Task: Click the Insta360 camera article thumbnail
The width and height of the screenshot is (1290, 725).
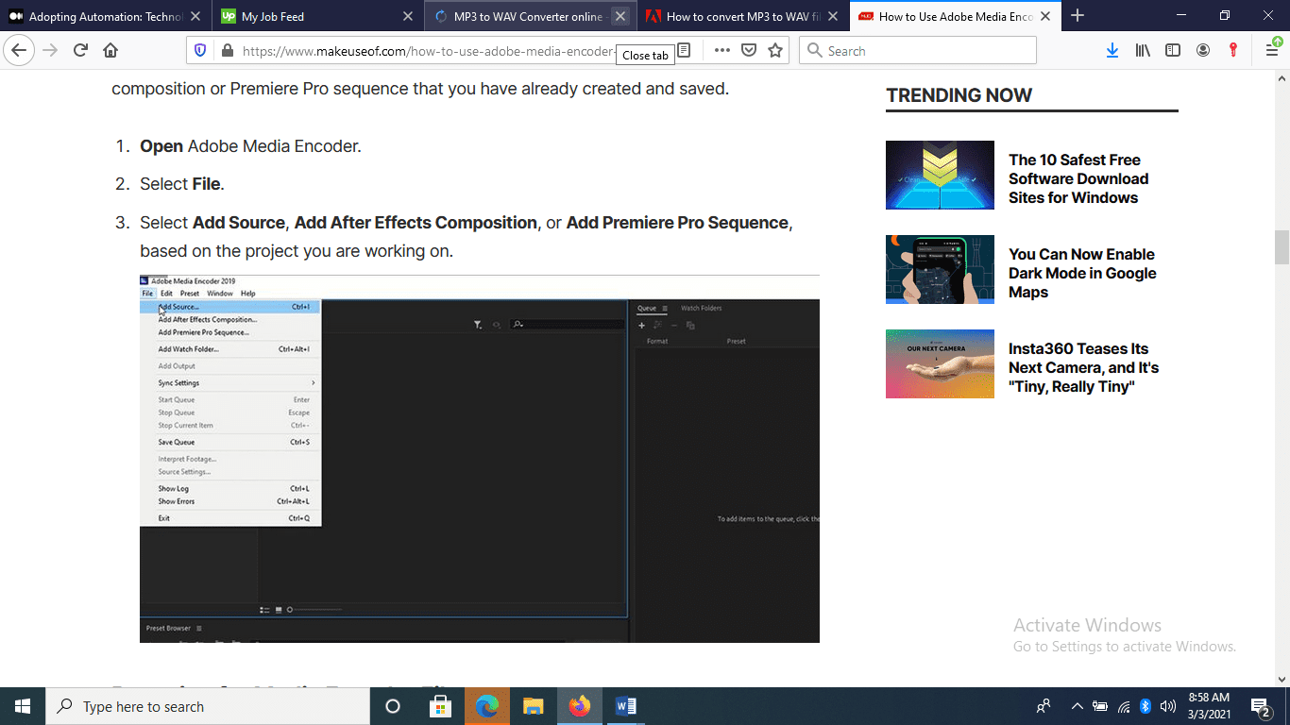Action: [940, 363]
